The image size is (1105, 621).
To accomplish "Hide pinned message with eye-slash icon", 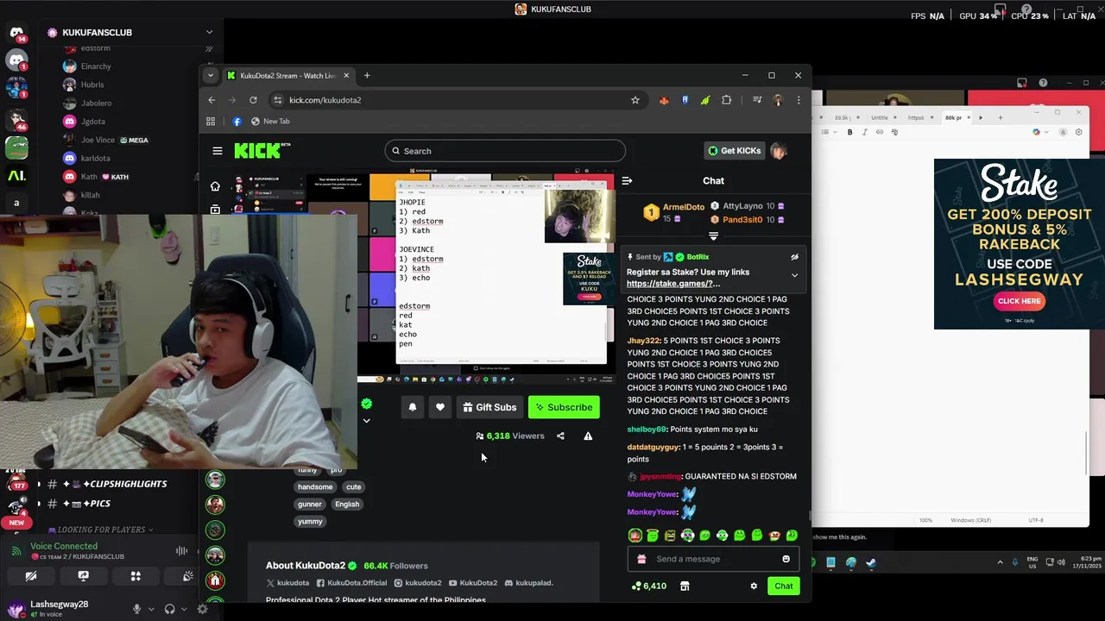I will click(794, 257).
